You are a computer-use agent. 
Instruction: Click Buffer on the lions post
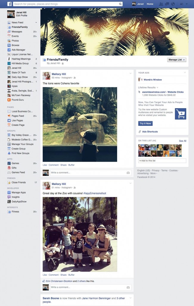(x=72, y=165)
